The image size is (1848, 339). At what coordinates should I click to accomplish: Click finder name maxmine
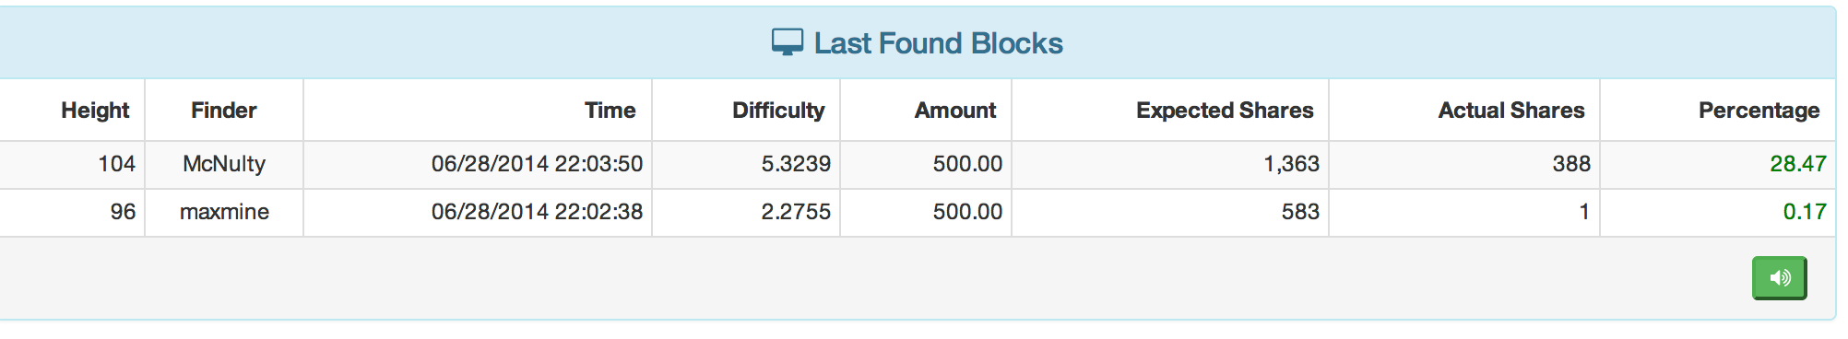[224, 212]
